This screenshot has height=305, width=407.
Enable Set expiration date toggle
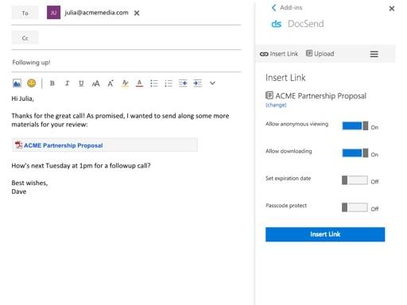(x=355, y=180)
